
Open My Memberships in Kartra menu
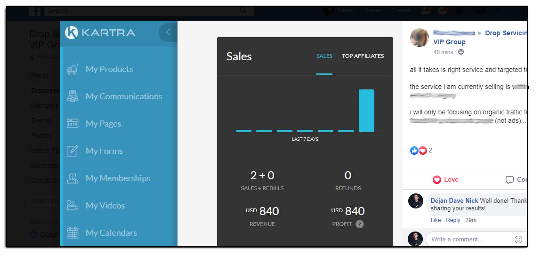pyautogui.click(x=119, y=178)
